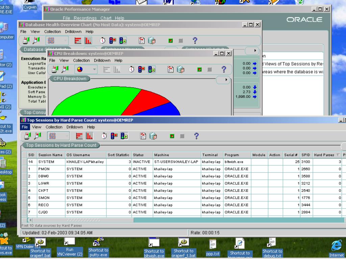Click the stopwatch icon in Database Health Overview toolbar
Viewport: 346px width, 259px height.
(x=103, y=40)
